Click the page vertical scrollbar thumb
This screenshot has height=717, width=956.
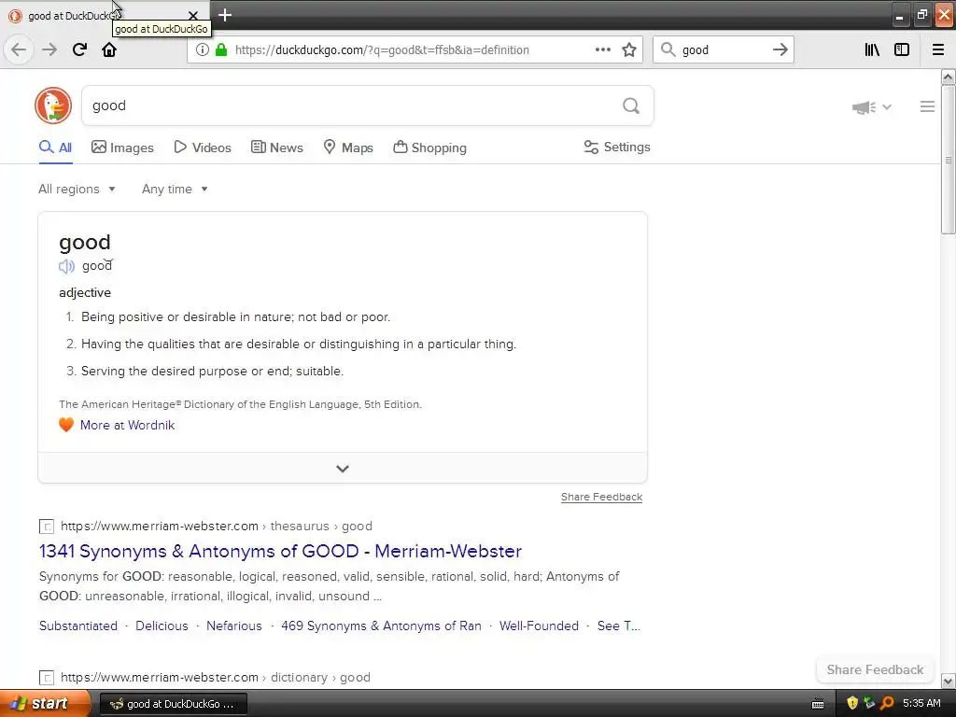(x=948, y=160)
